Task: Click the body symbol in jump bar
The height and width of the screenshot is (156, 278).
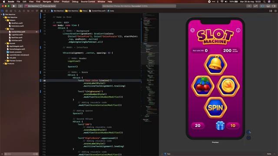Action: (111, 11)
